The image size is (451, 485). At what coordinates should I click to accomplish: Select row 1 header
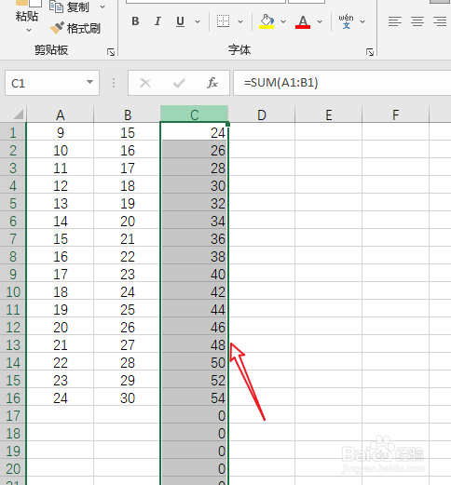point(13,132)
